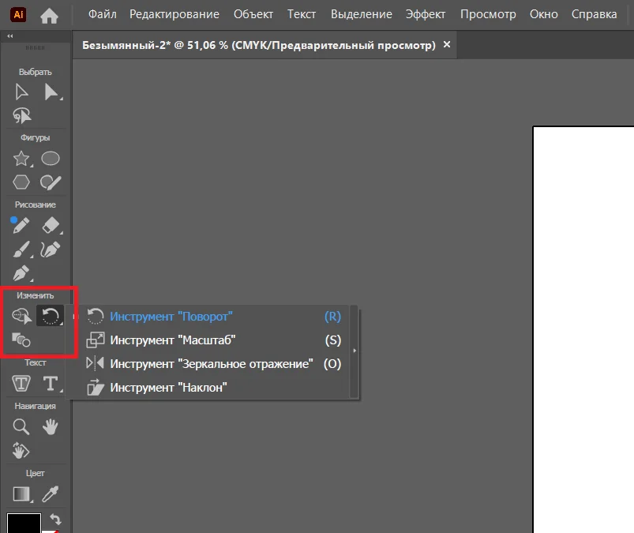Choose the Lasso selection tool

coord(22,115)
